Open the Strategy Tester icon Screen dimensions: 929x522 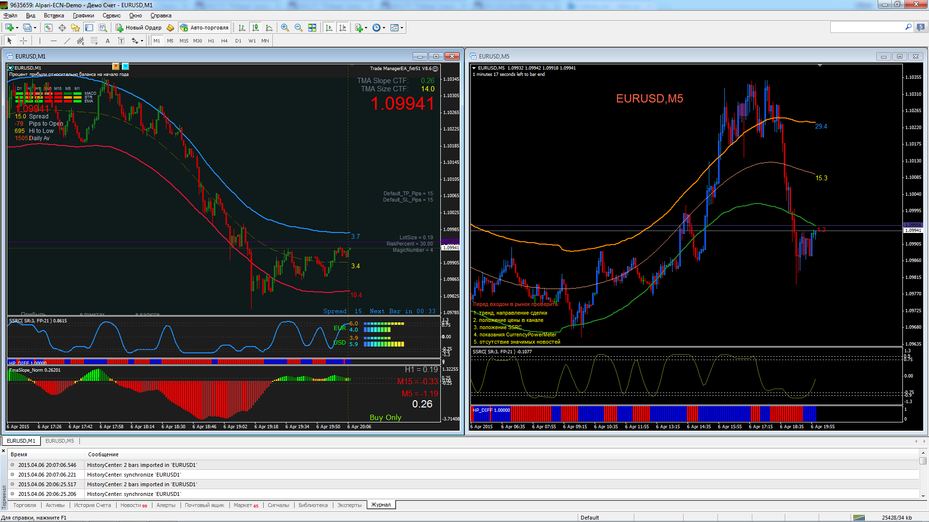(x=103, y=28)
